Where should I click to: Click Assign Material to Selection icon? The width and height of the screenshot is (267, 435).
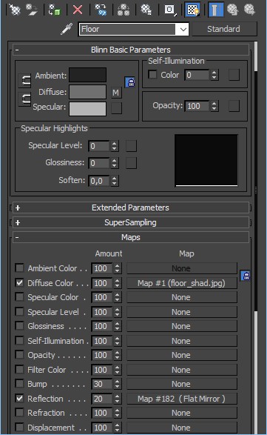[x=55, y=10]
